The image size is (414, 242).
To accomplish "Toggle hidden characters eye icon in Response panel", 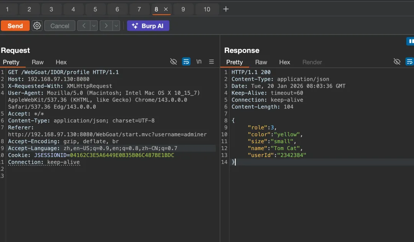I will click(x=397, y=62).
